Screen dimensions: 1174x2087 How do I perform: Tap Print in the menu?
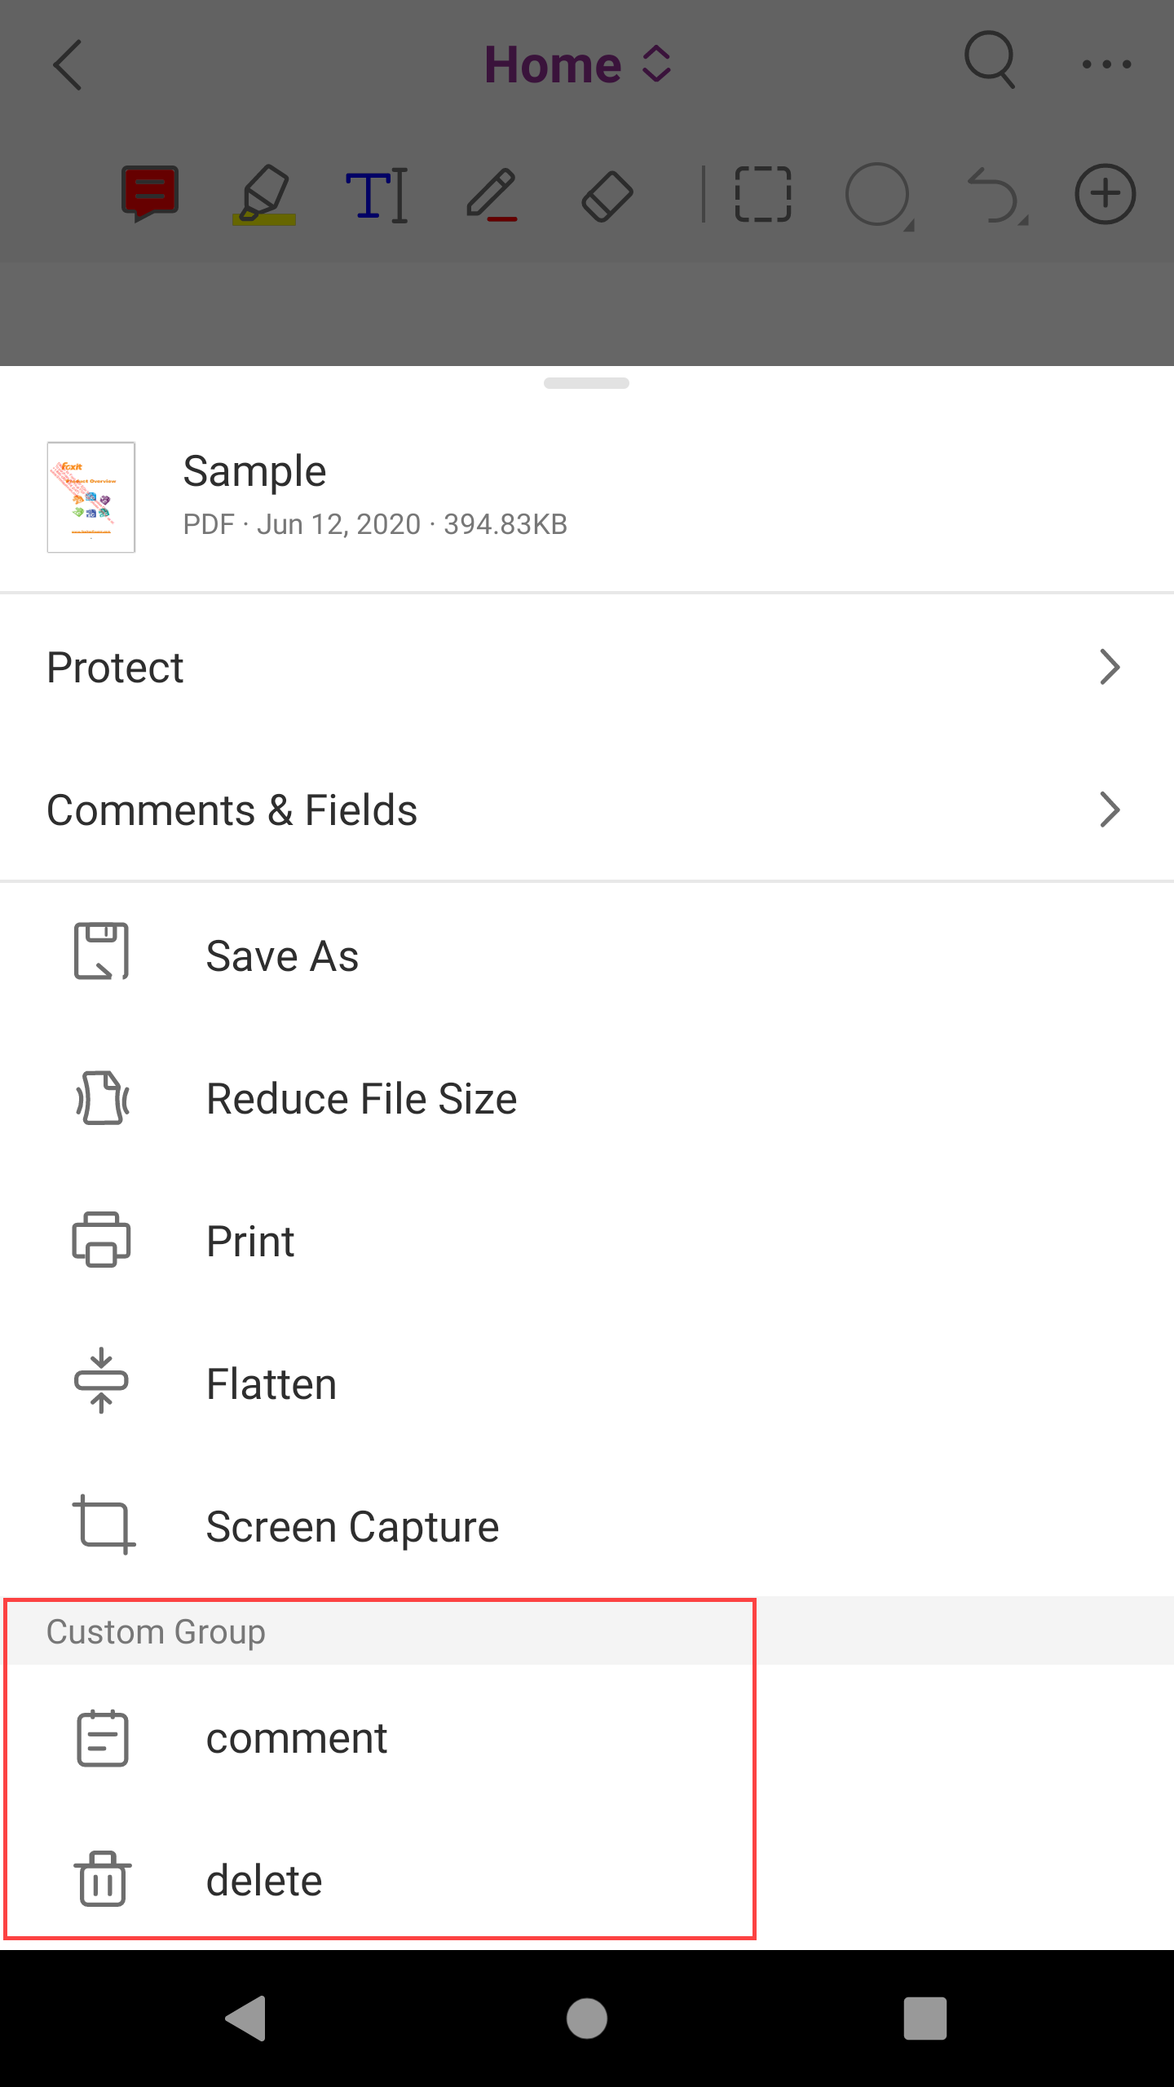click(x=250, y=1241)
